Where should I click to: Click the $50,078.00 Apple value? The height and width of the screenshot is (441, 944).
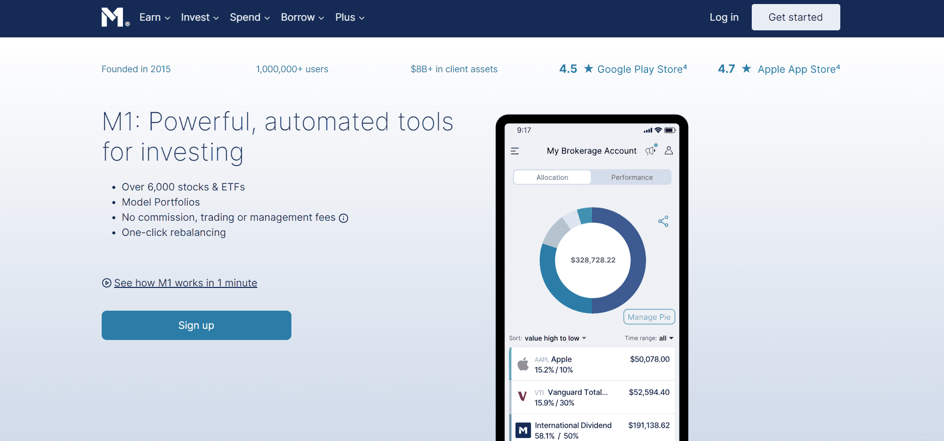click(x=650, y=359)
